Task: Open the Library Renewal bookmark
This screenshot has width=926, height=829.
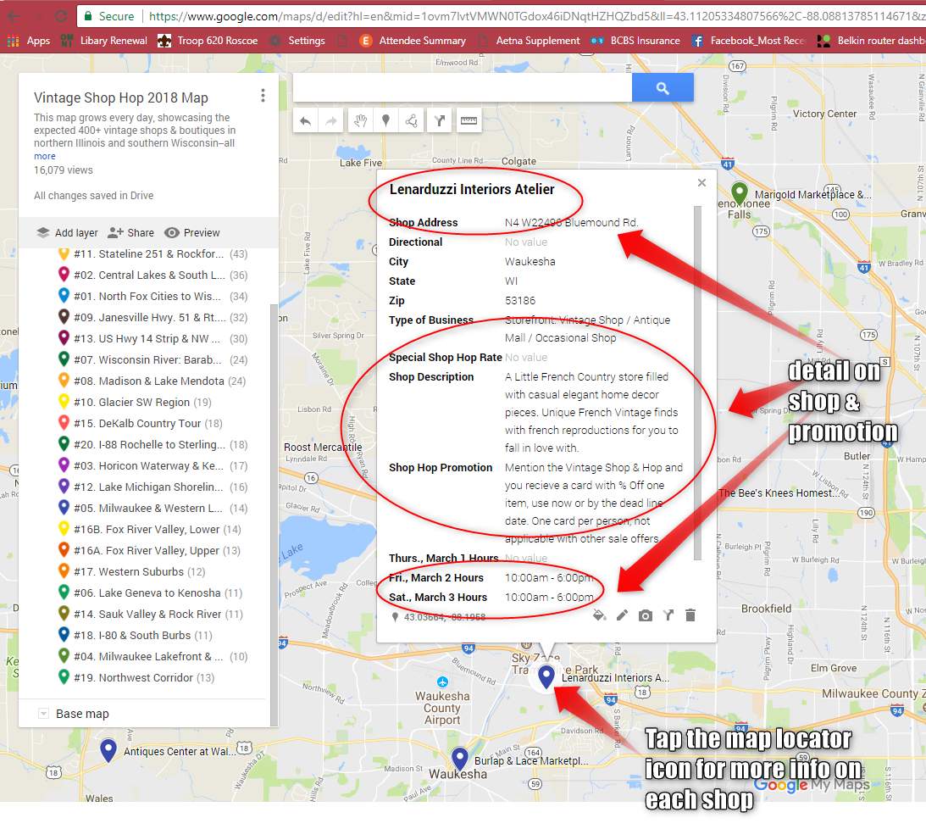Action: pos(104,41)
